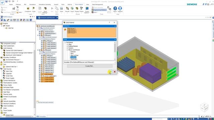The height and width of the screenshot is (120, 214).
Task: Open the Tools ribbon tab
Action: (63, 4)
